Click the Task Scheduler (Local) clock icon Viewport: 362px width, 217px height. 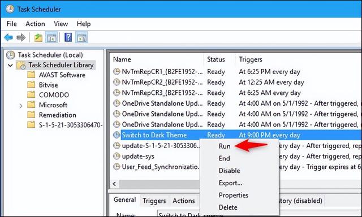[x=10, y=55]
